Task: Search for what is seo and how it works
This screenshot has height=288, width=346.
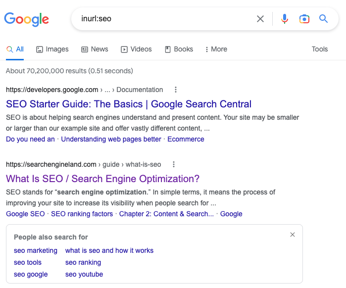Action: [x=109, y=250]
